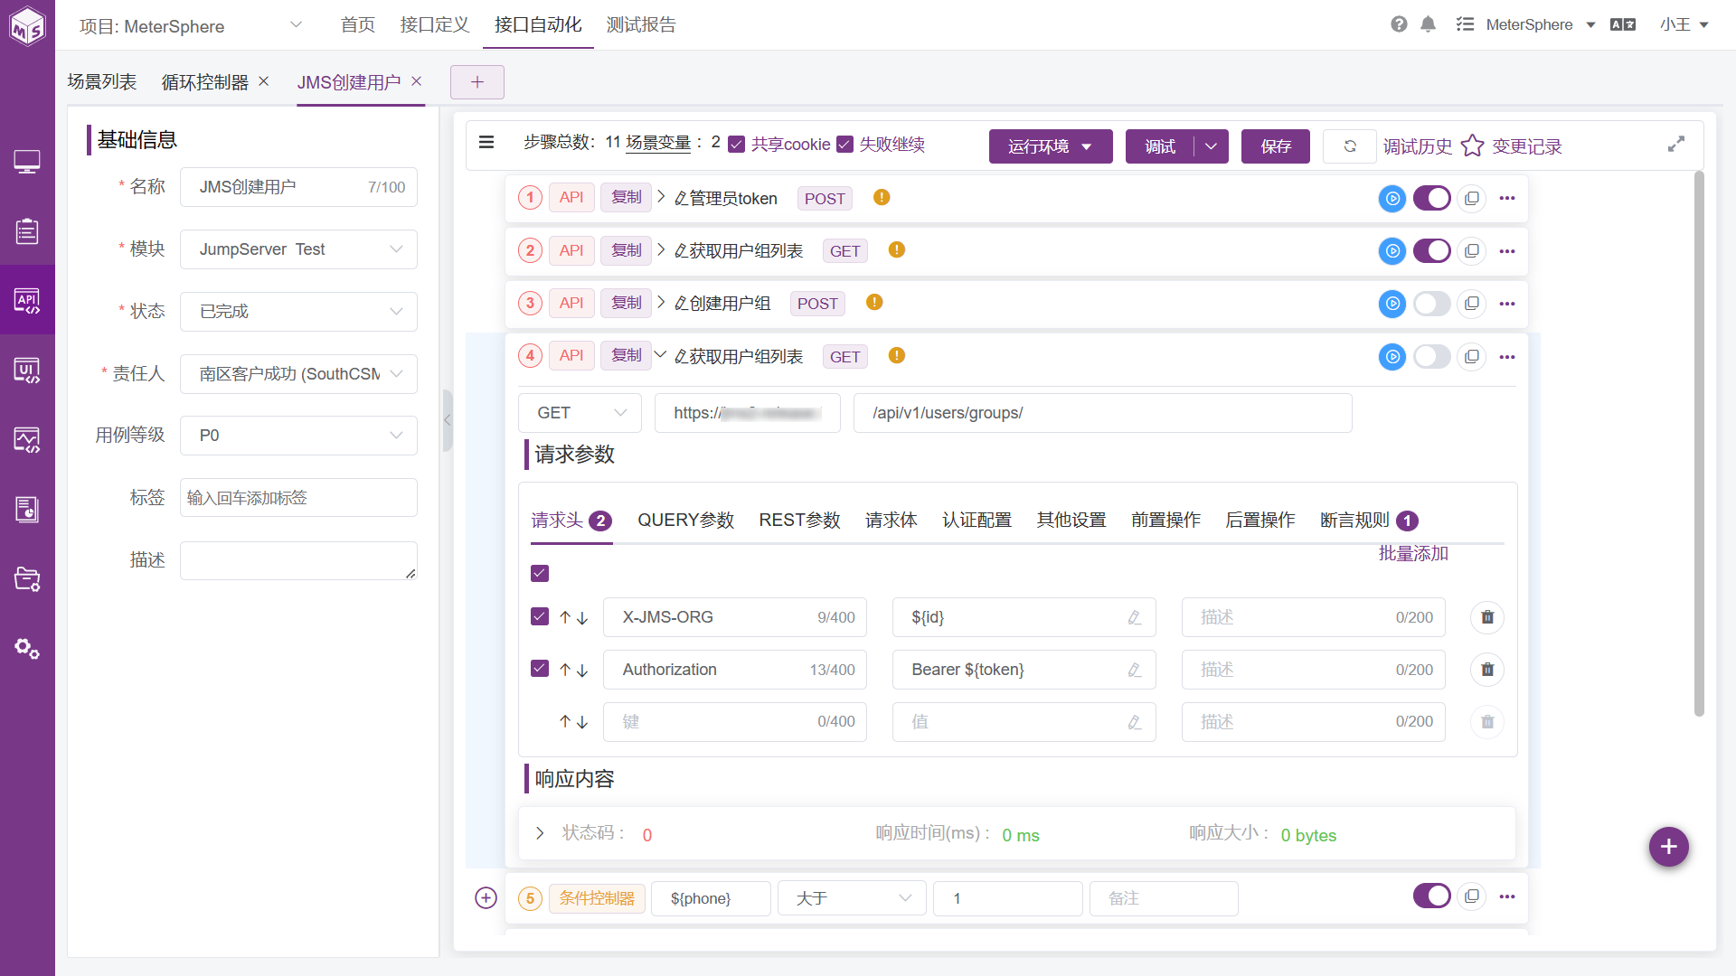Click the 标签 tag input field
The image size is (1736, 976).
[298, 498]
